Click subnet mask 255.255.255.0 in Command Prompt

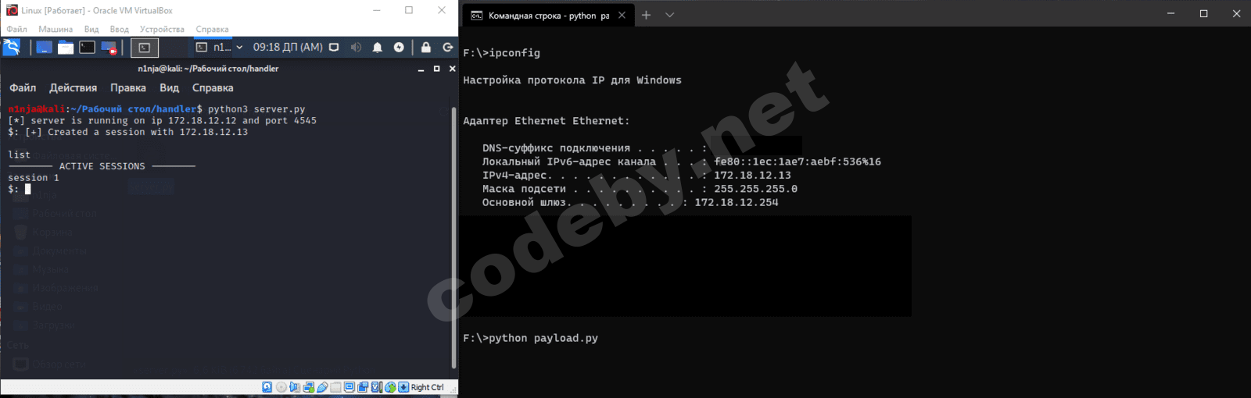pos(755,189)
